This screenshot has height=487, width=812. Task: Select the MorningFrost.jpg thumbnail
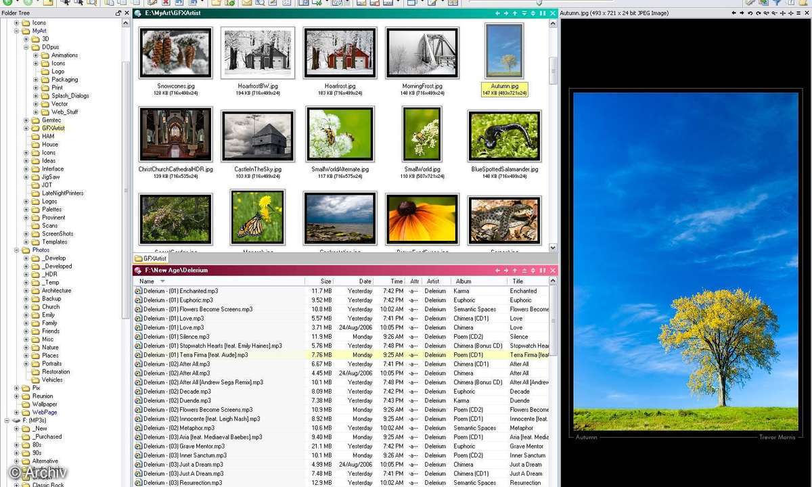(422, 52)
